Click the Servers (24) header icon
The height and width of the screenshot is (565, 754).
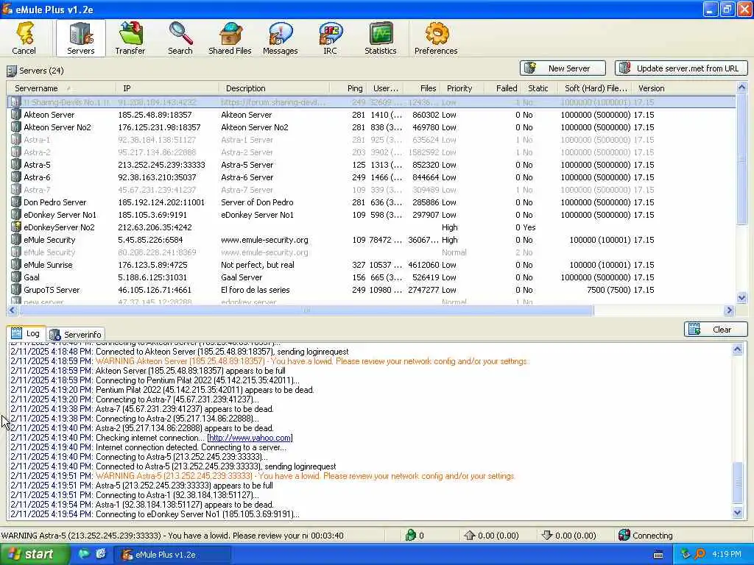(x=12, y=71)
